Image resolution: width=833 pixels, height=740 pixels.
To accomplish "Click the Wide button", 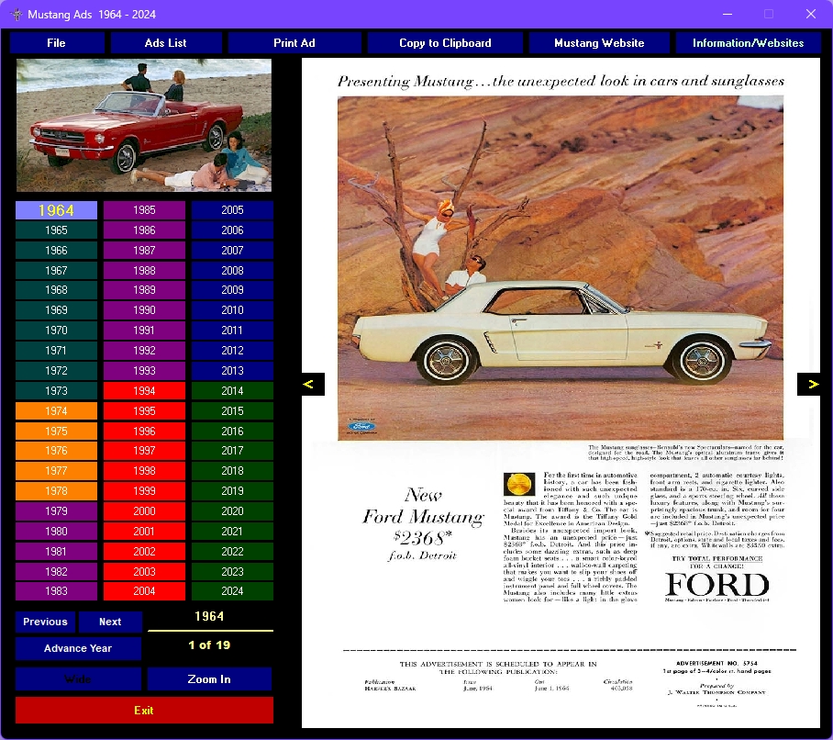I will tap(78, 679).
